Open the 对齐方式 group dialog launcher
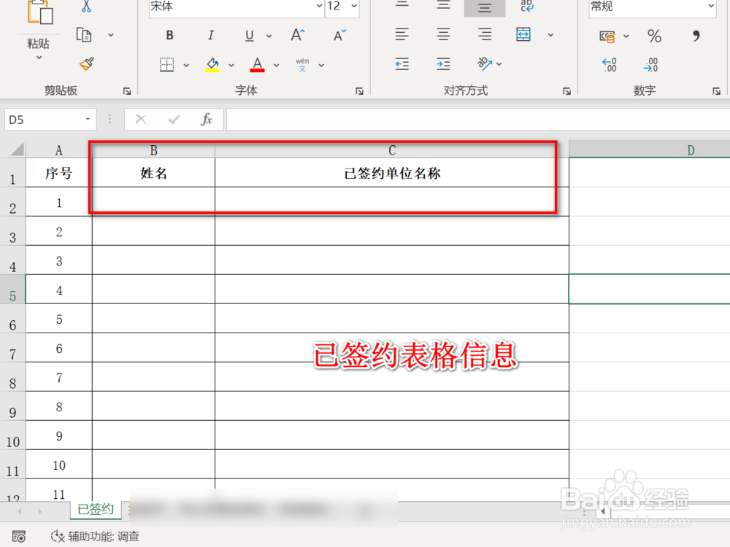Screen dimensions: 730x547 coord(567,90)
